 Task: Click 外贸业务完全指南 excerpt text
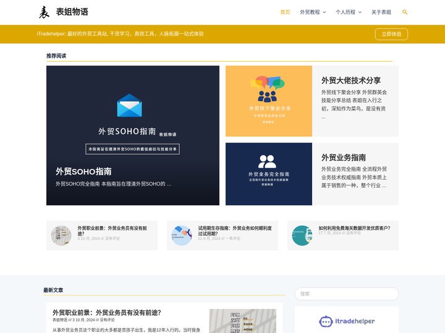tap(354, 177)
